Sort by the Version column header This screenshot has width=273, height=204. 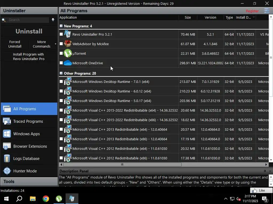click(210, 17)
